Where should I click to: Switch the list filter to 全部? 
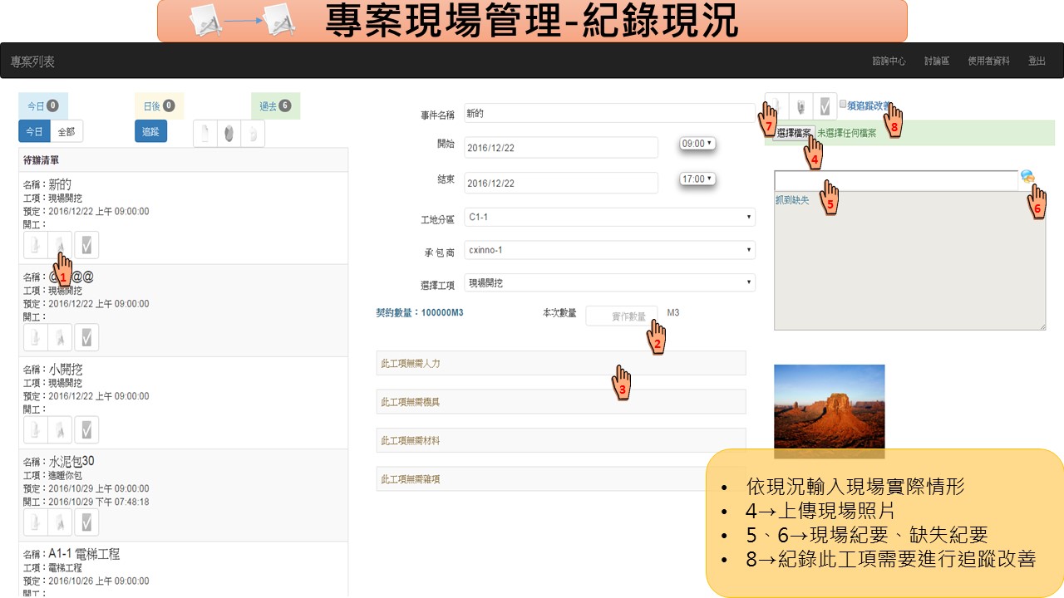66,131
